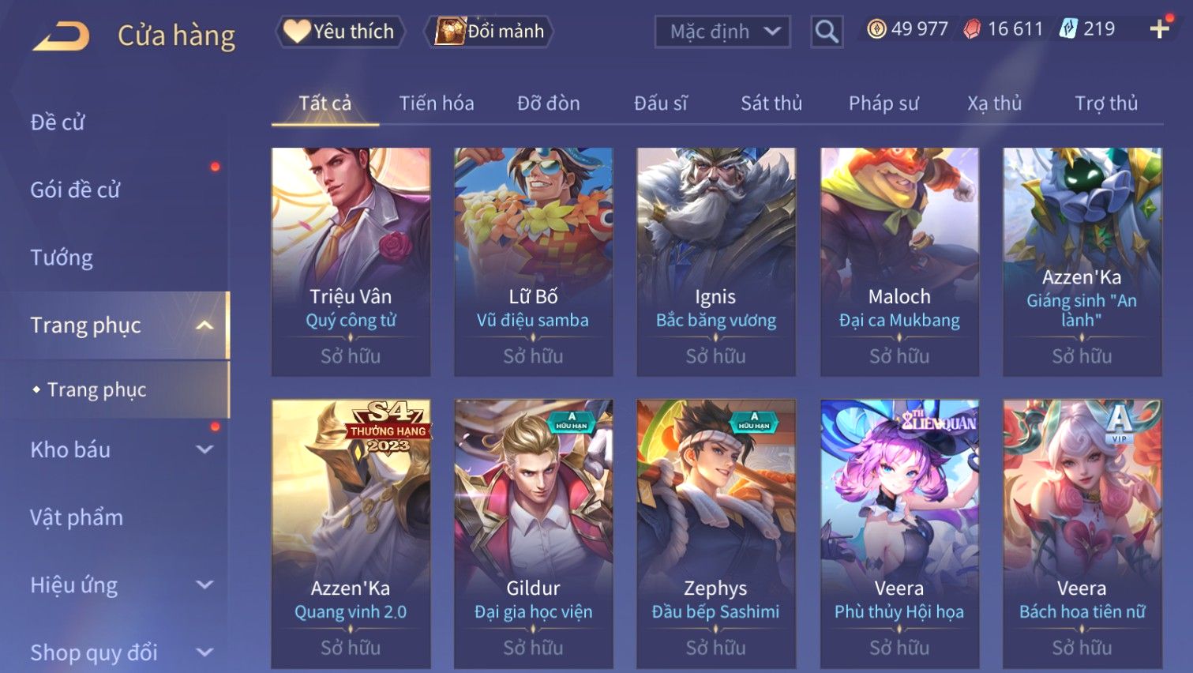Open the Mặc định sort dropdown

pyautogui.click(x=722, y=32)
